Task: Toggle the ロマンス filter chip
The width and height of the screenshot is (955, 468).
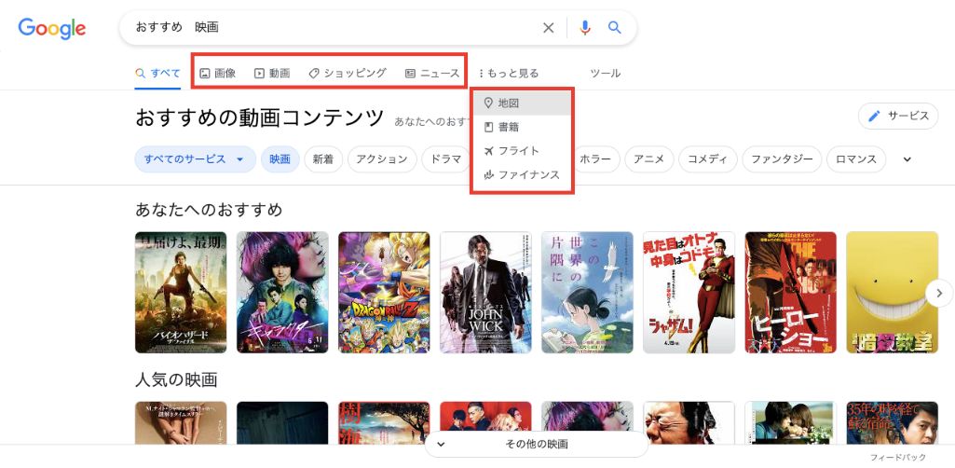Action: [856, 159]
